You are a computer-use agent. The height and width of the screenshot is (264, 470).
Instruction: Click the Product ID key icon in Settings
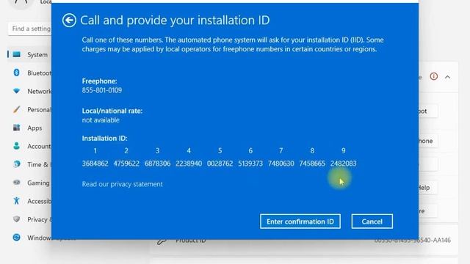pyautogui.click(x=162, y=241)
